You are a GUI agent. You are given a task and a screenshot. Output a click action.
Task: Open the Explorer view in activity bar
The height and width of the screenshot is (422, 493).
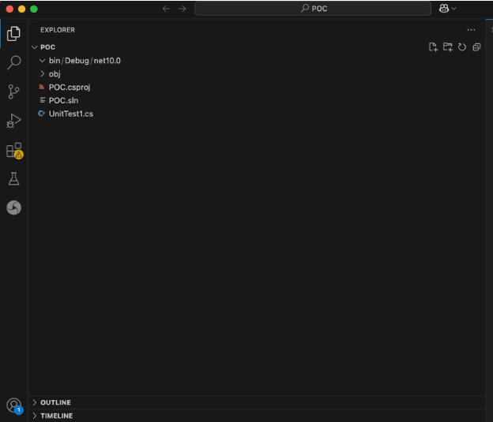(x=13, y=34)
